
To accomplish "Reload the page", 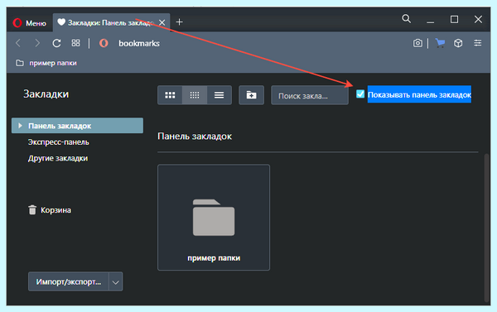I will pos(56,43).
